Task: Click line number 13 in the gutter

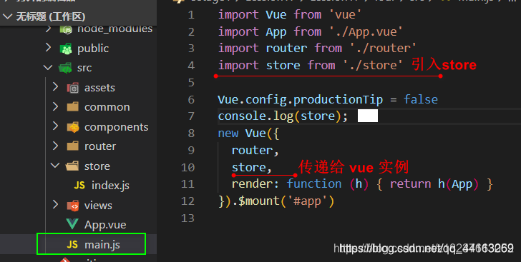Action: pos(188,218)
